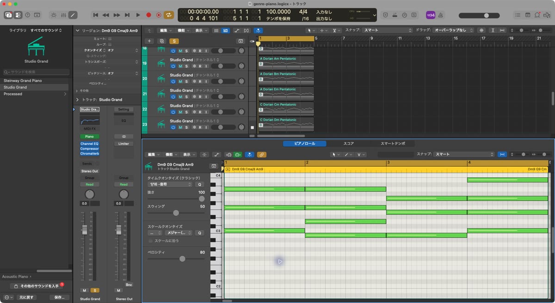This screenshot has width=555, height=303.
Task: Collapse the リージョン inspector section
Action: tap(77, 30)
